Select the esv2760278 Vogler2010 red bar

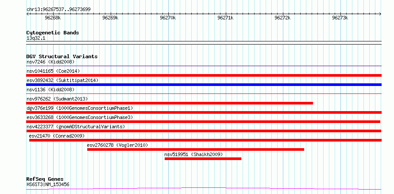[196, 149]
